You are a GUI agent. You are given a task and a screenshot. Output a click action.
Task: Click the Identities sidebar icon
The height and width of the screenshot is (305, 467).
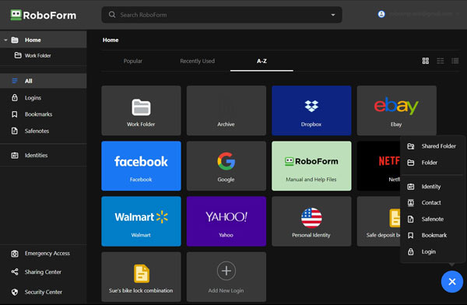(x=14, y=155)
